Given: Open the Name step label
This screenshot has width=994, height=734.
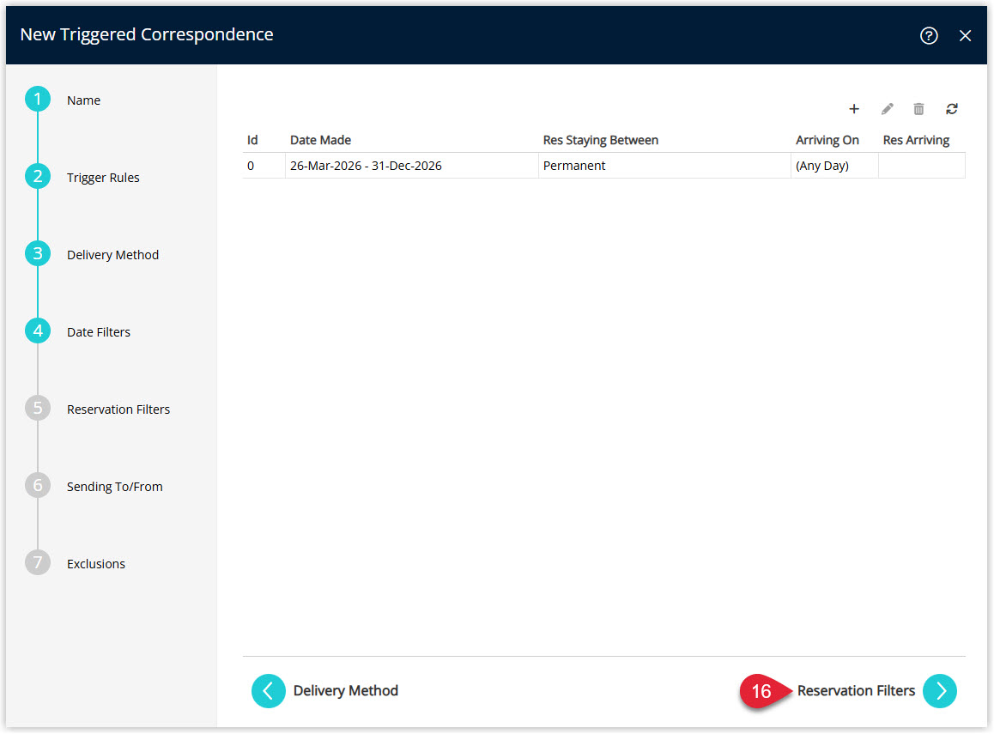Looking at the screenshot, I should click(83, 100).
